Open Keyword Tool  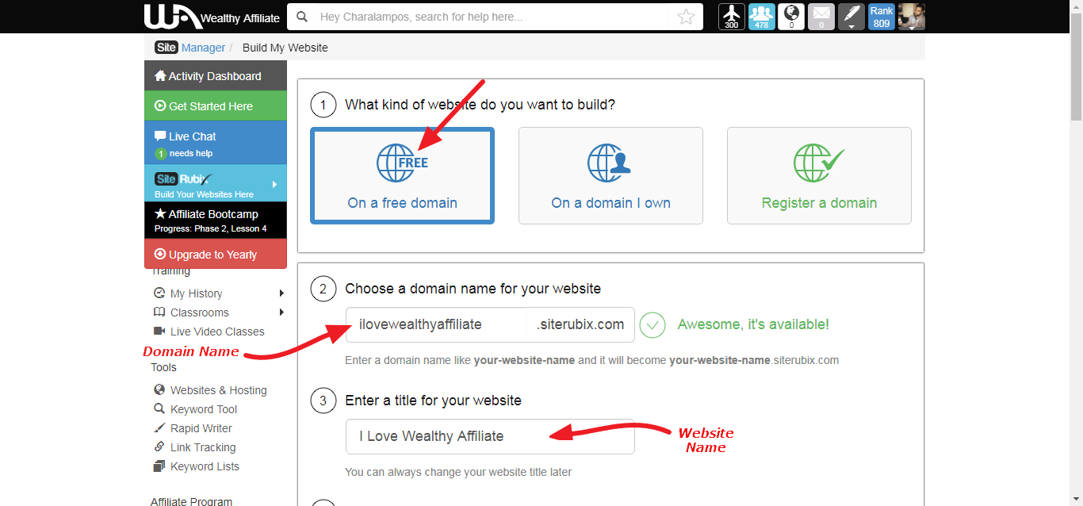pos(204,409)
